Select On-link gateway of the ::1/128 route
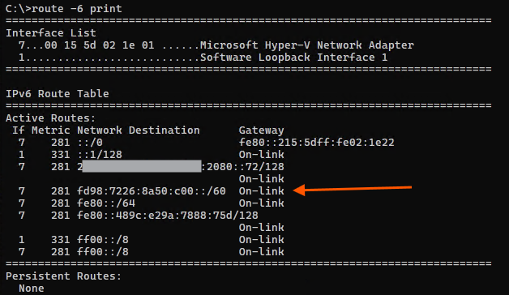509x295 pixels. click(261, 155)
